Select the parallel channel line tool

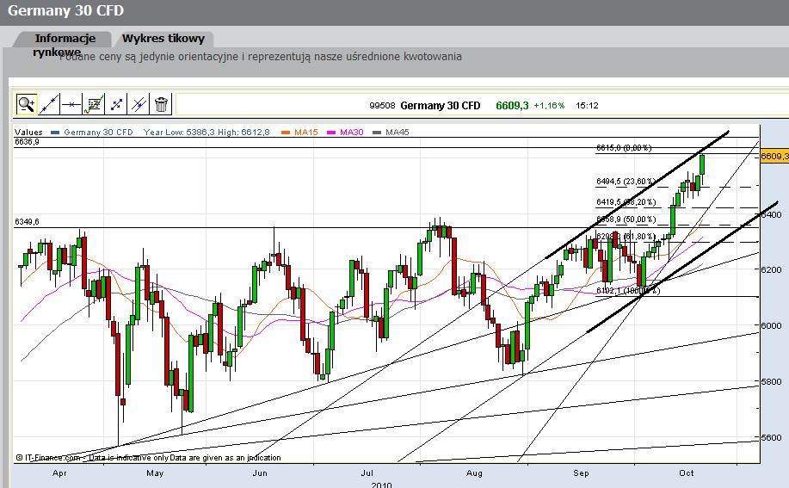click(139, 104)
